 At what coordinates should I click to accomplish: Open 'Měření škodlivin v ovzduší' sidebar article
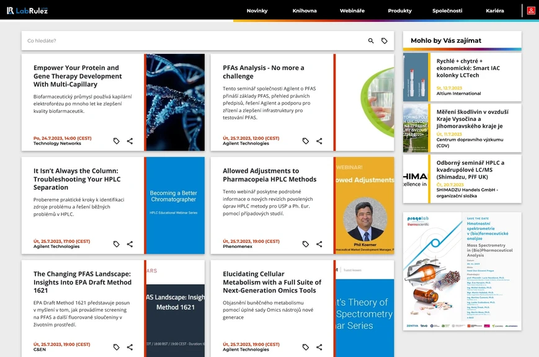(472, 119)
